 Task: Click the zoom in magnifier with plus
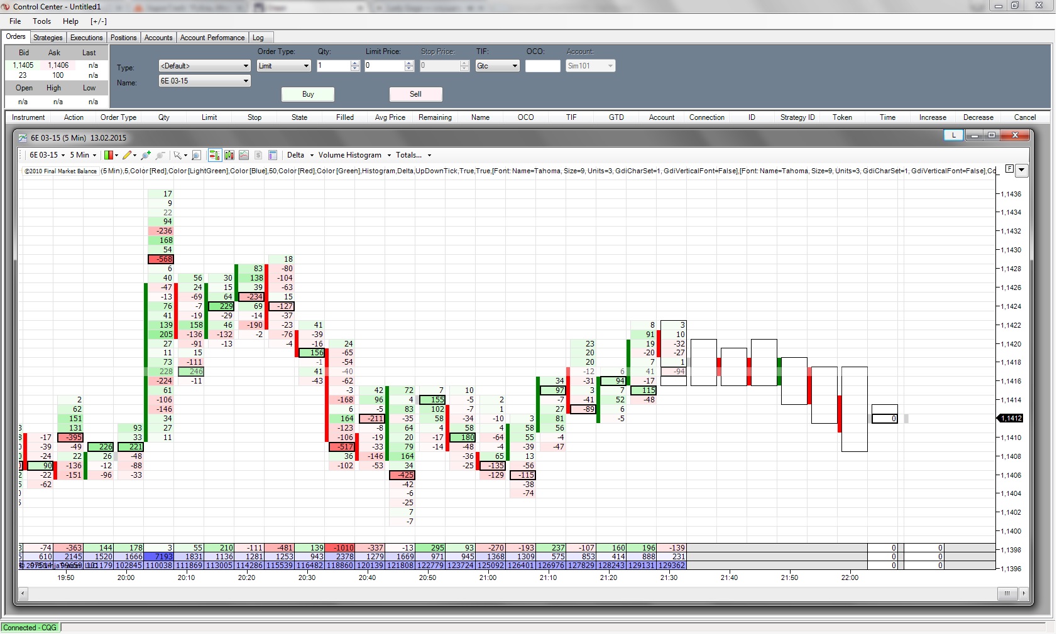click(146, 155)
